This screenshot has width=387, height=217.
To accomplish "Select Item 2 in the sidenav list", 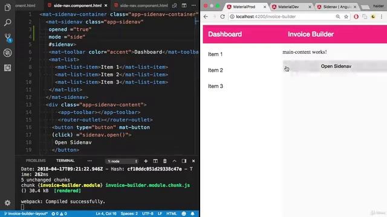I will point(215,70).
